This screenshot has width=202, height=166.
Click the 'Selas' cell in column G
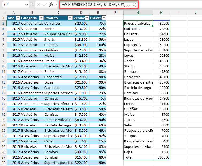pyautogui.click(x=138, y=125)
